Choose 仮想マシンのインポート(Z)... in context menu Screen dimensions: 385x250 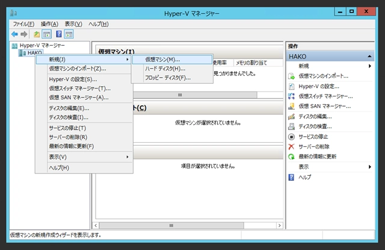[x=84, y=69]
